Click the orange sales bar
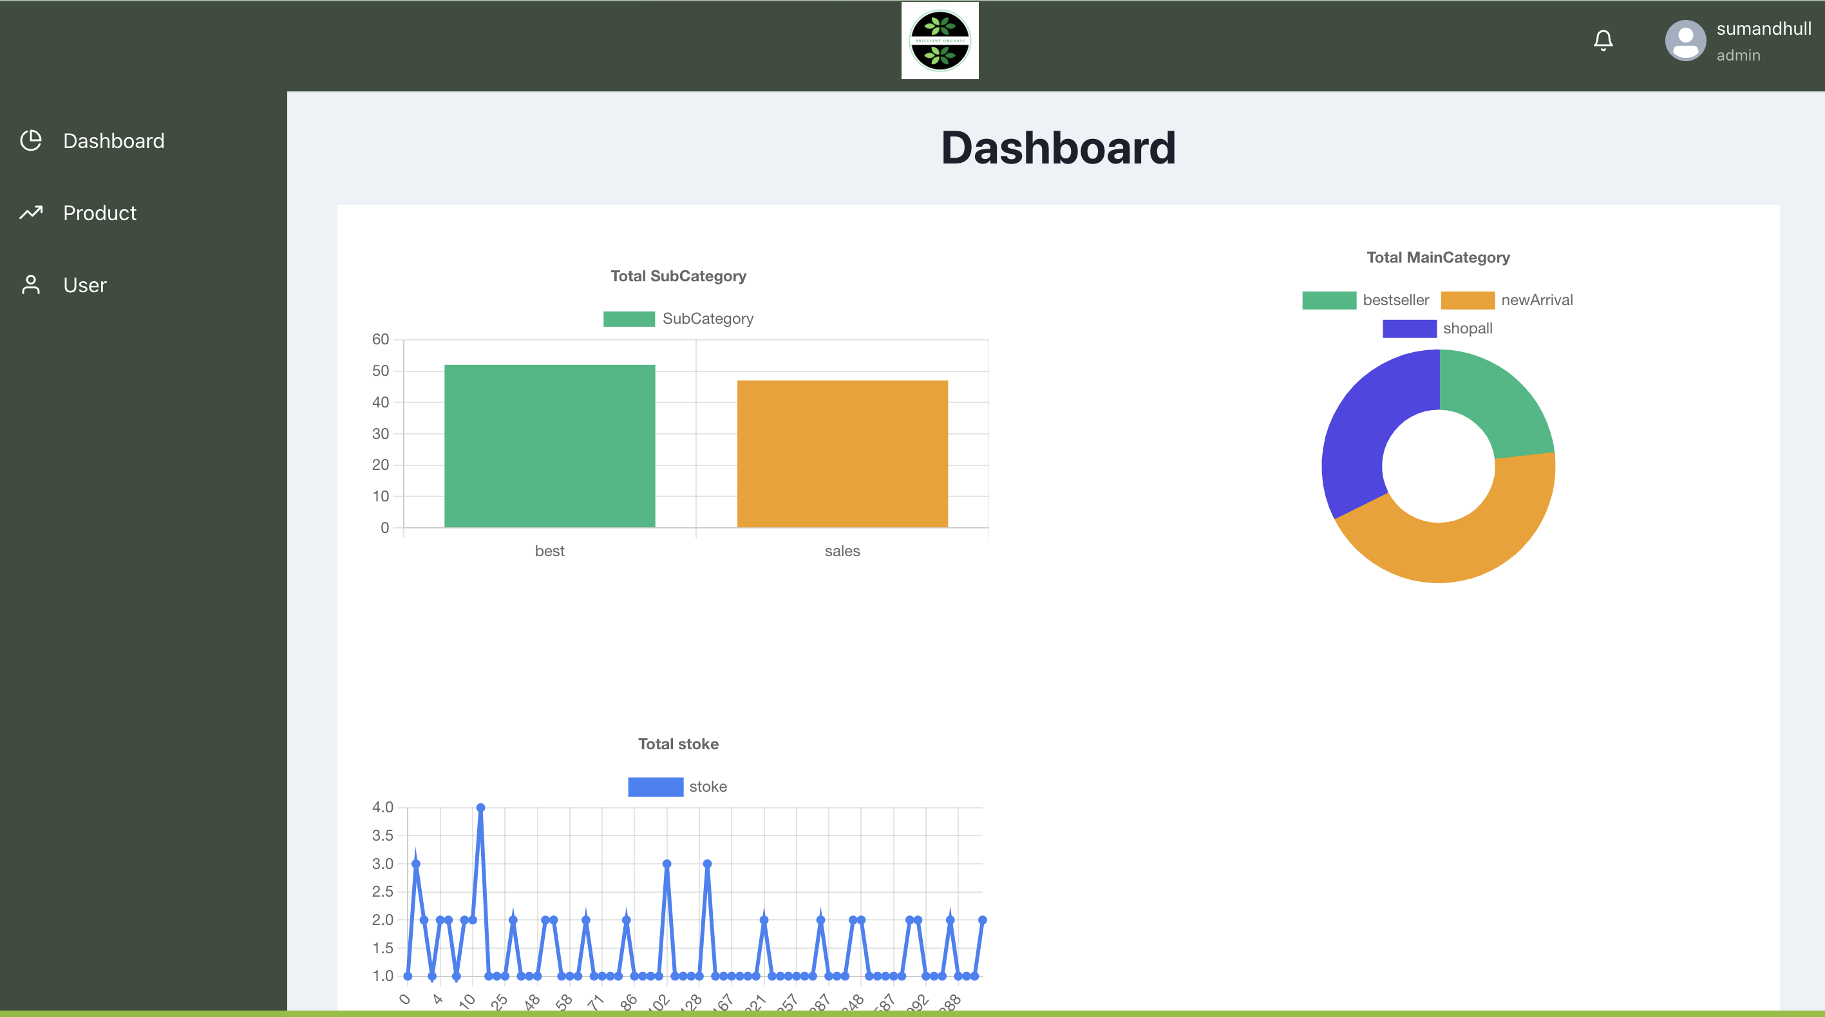The height and width of the screenshot is (1017, 1825). [842, 453]
